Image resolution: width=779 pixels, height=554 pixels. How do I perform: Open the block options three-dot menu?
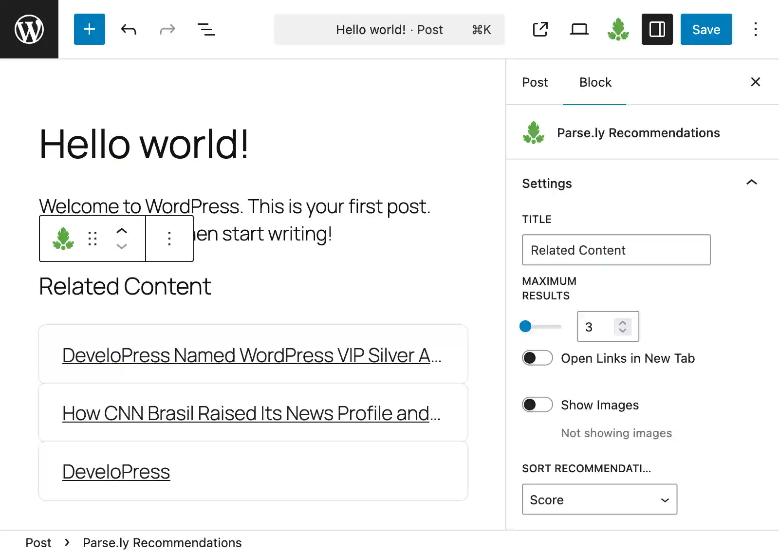coord(169,239)
